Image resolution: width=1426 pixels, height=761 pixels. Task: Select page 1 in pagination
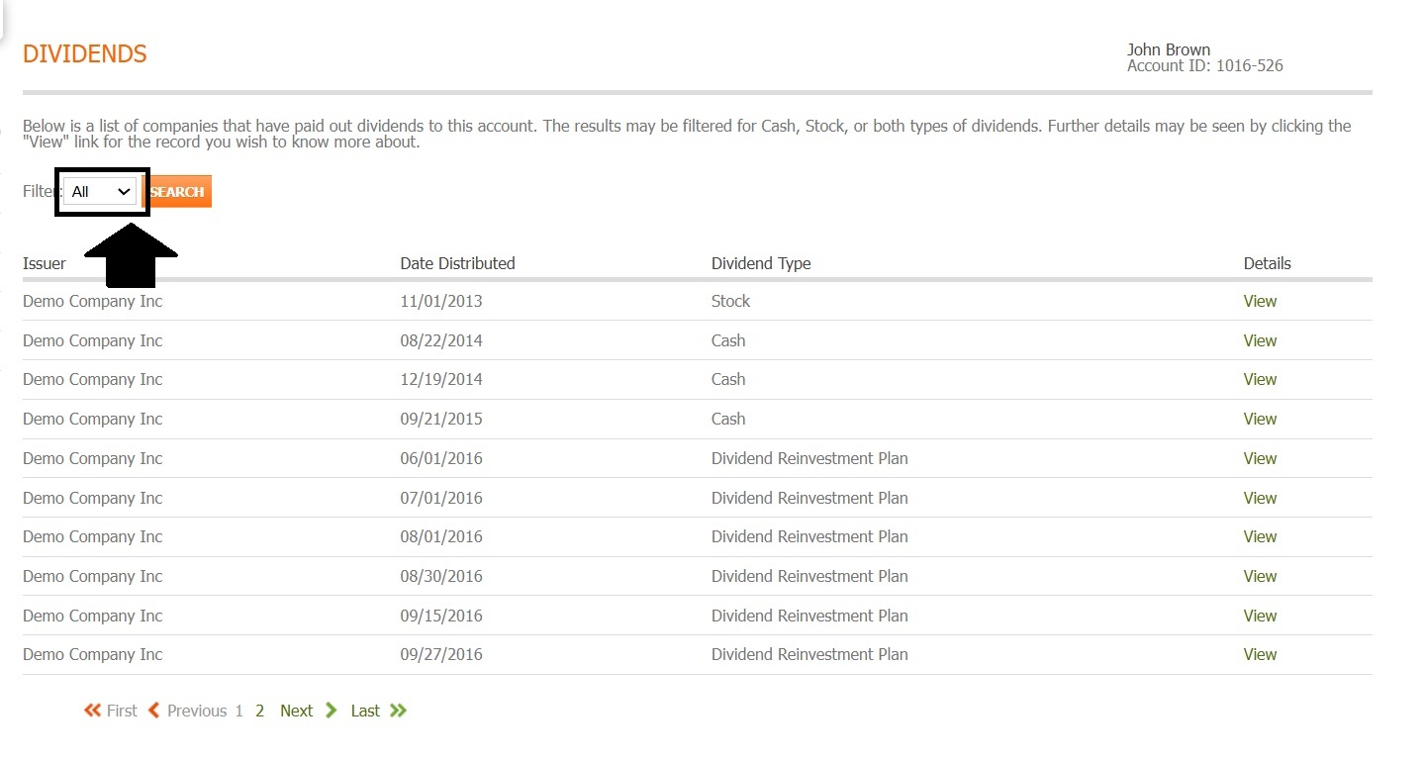click(x=238, y=711)
